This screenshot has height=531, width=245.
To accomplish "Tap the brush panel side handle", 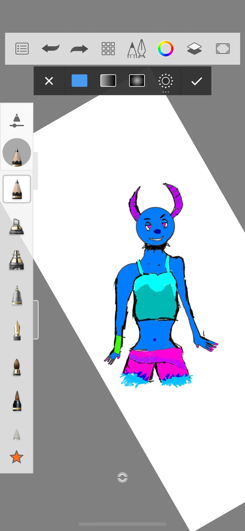I will click(x=36, y=320).
